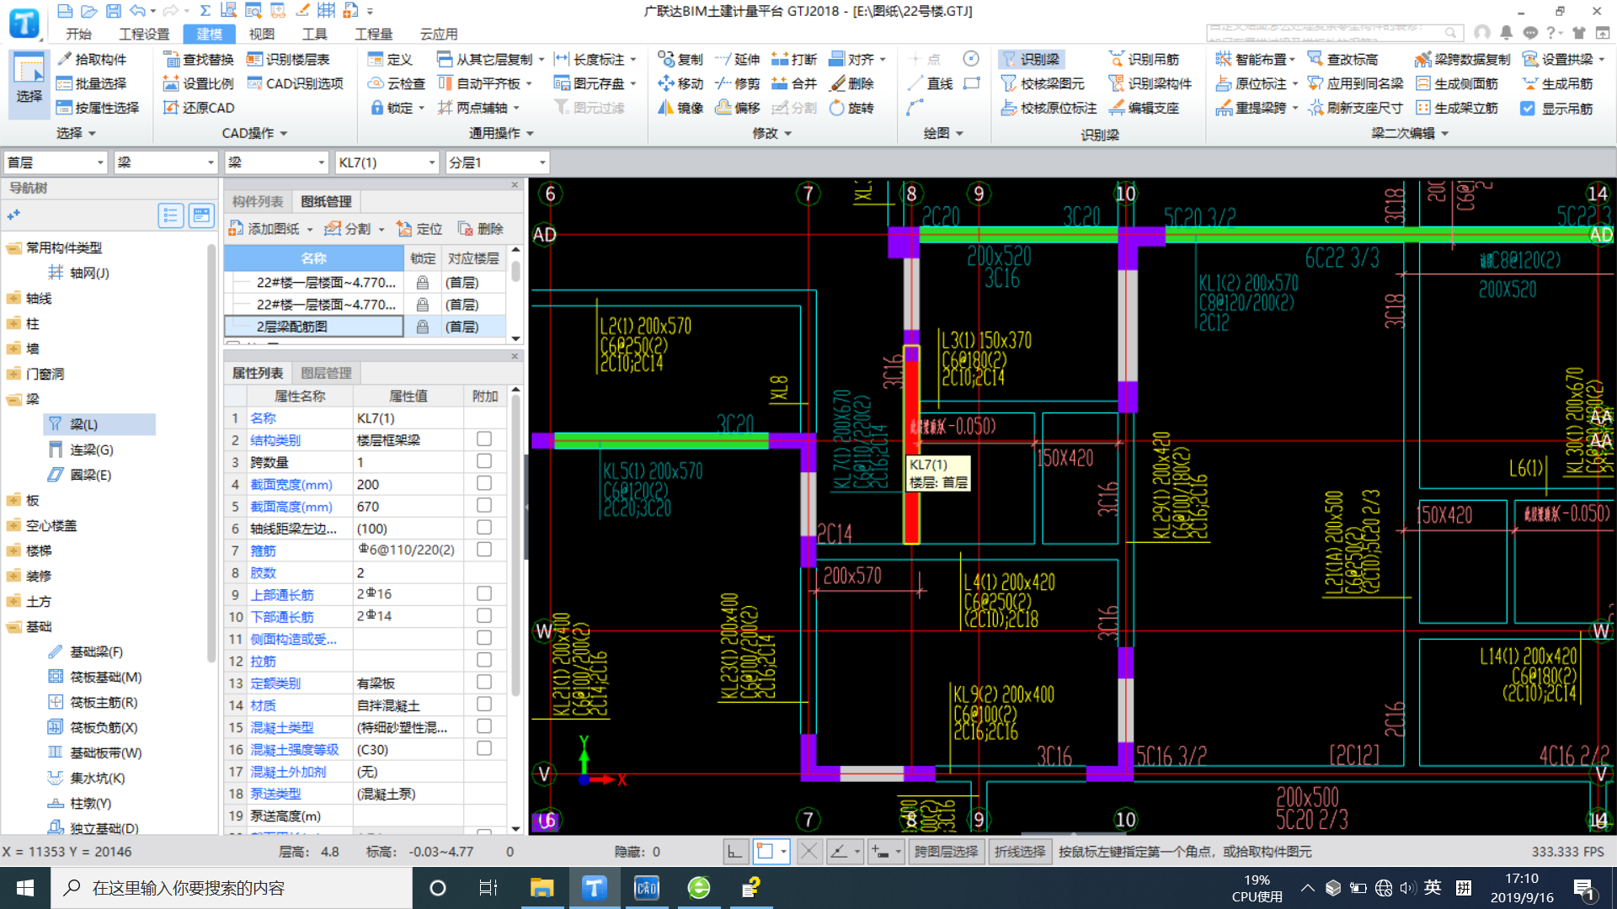Click the 合并 merge tool
The height and width of the screenshot is (909, 1617).
[x=794, y=83]
